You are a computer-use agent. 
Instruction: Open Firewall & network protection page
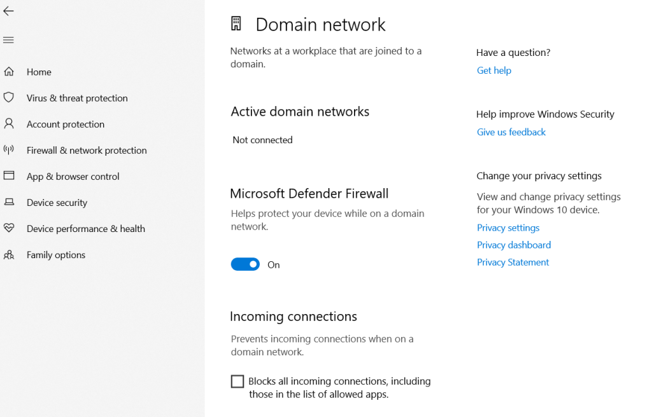click(x=87, y=151)
